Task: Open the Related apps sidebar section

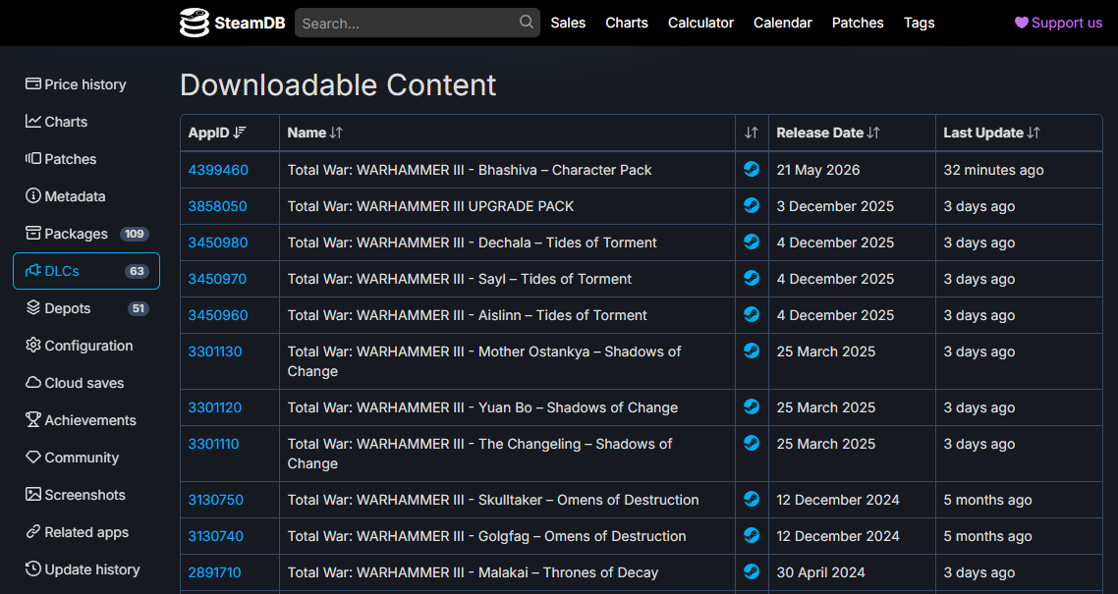Action: 86,532
